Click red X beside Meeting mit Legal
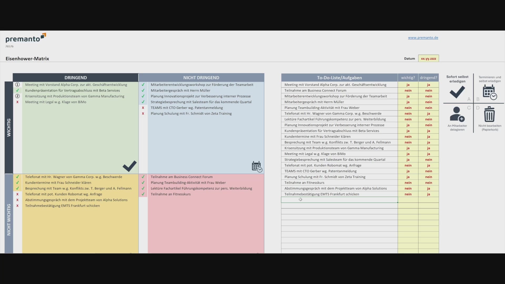The width and height of the screenshot is (505, 284). pos(17,102)
